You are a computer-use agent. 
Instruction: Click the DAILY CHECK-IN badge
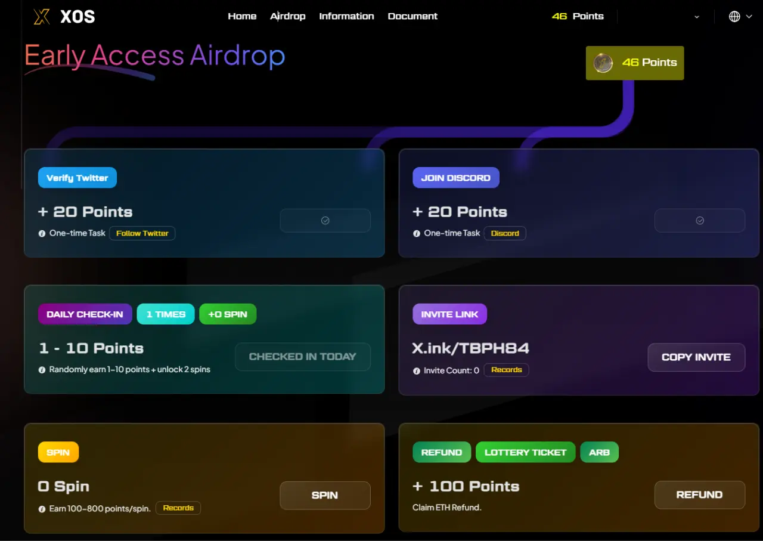click(85, 314)
